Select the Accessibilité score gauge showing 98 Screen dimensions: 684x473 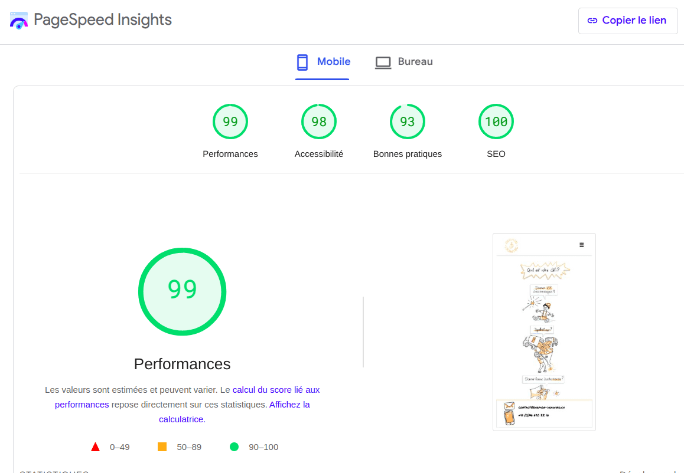319,121
